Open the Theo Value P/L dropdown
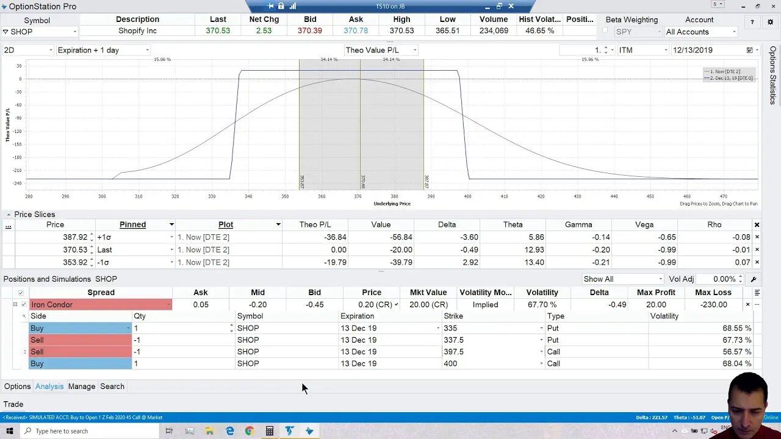This screenshot has height=439, width=781. (415, 50)
